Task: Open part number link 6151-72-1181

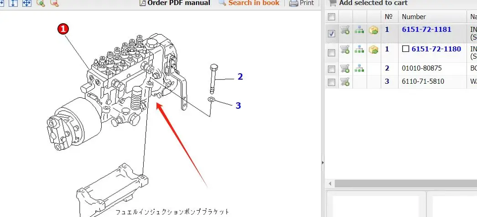Action: click(x=426, y=30)
